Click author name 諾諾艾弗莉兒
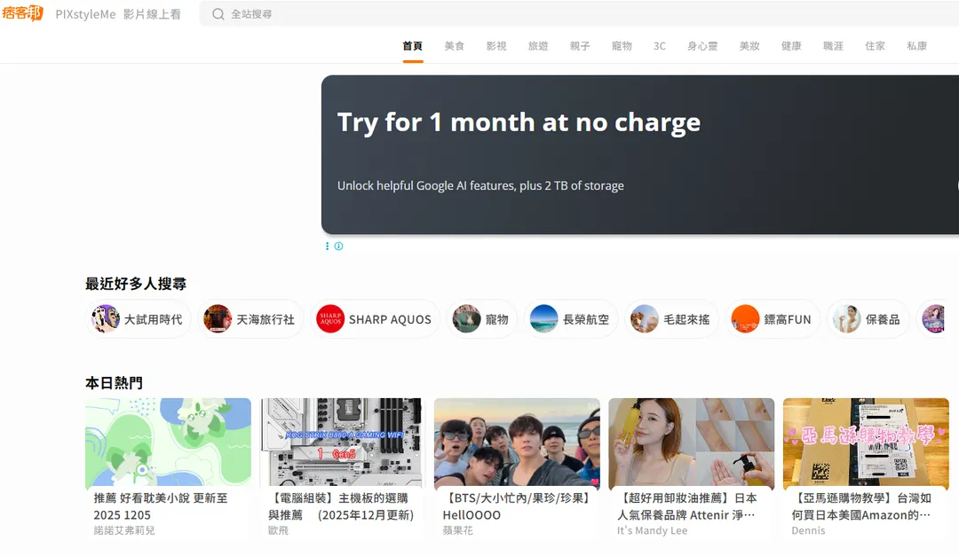Viewport: 959px width, 556px height. [124, 530]
